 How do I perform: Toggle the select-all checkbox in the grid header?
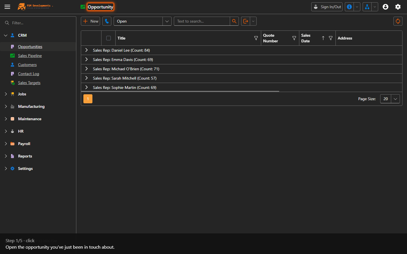click(x=109, y=38)
